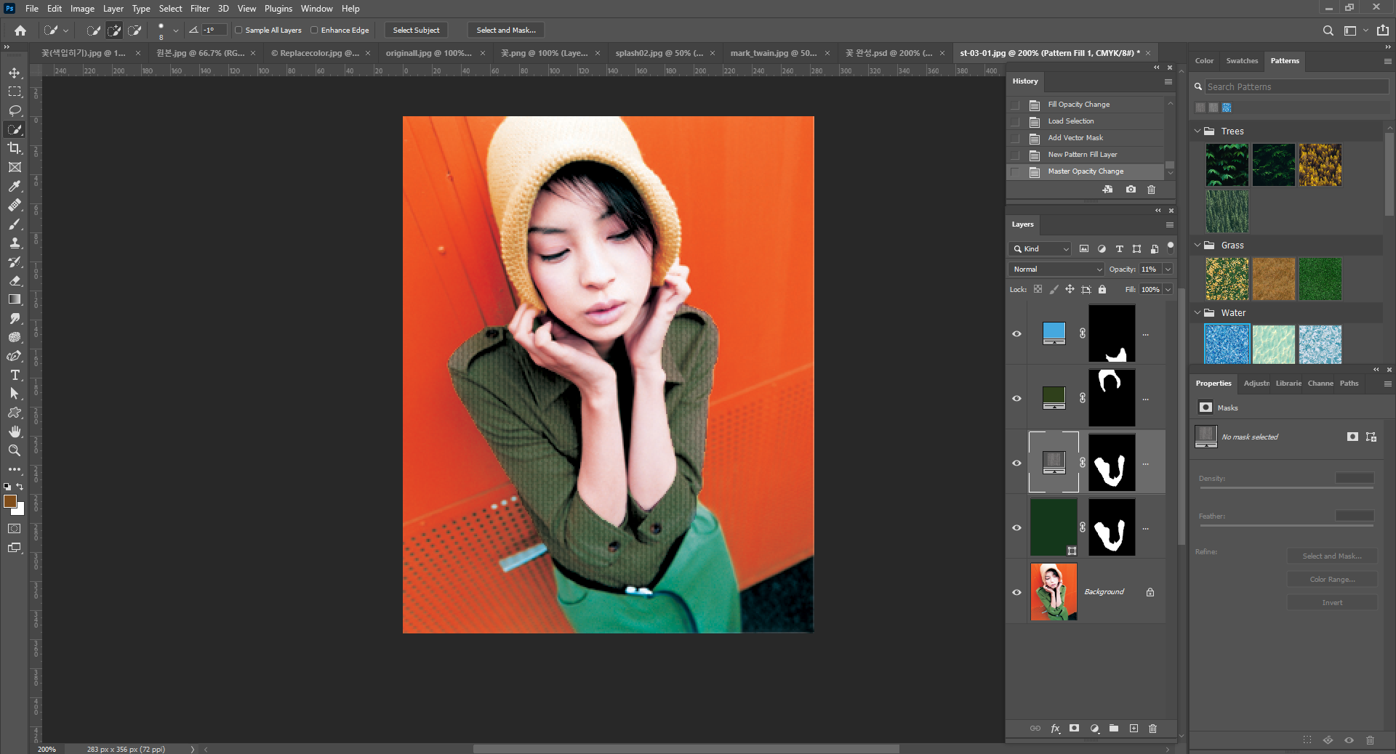
Task: Click the Hand tool
Action: (15, 431)
